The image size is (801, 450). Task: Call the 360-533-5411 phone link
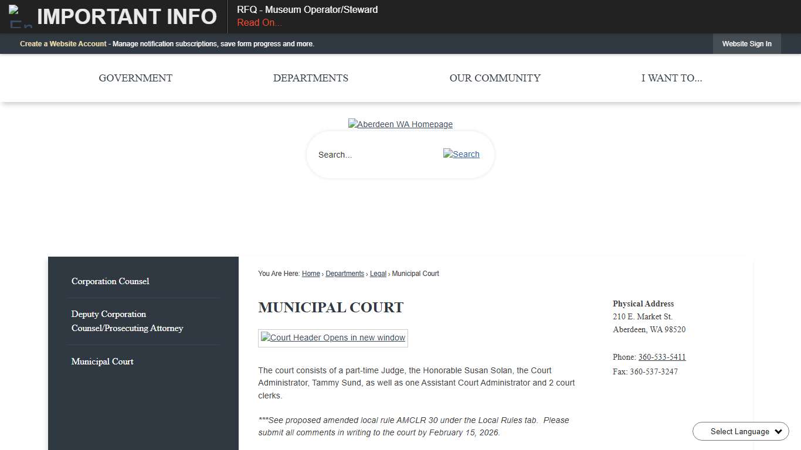pos(662,357)
